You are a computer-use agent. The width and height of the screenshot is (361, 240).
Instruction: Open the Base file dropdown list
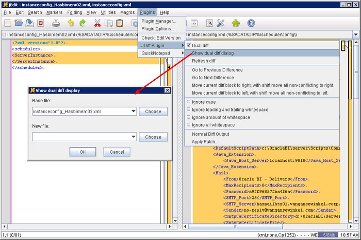134,111
